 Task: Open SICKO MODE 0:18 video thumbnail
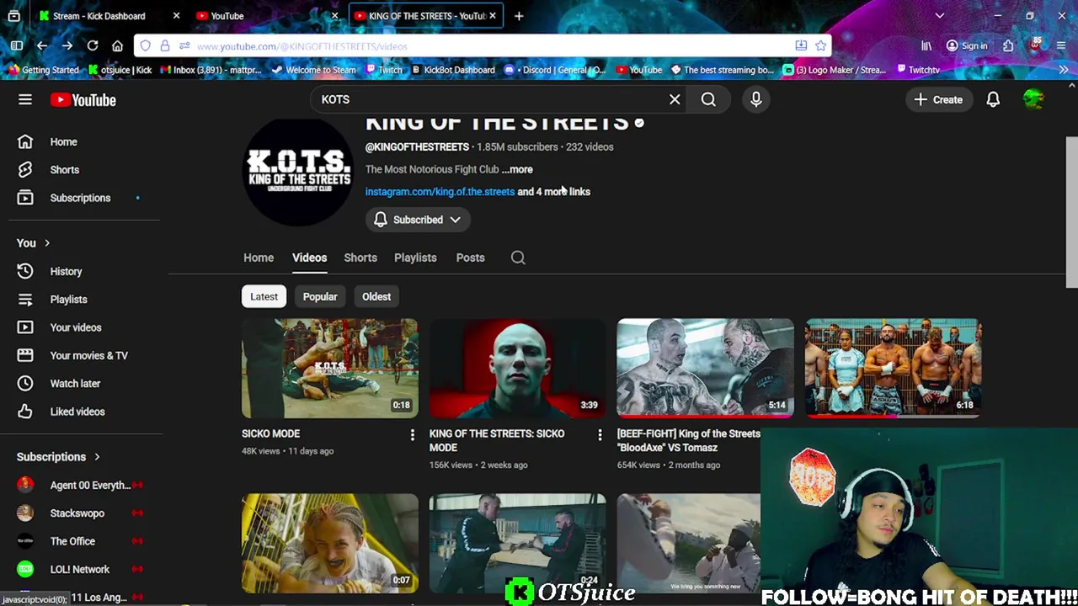329,368
